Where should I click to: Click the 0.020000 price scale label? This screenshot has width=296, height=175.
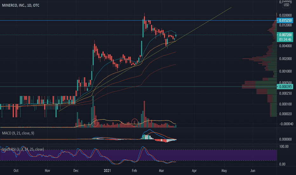[286, 15]
